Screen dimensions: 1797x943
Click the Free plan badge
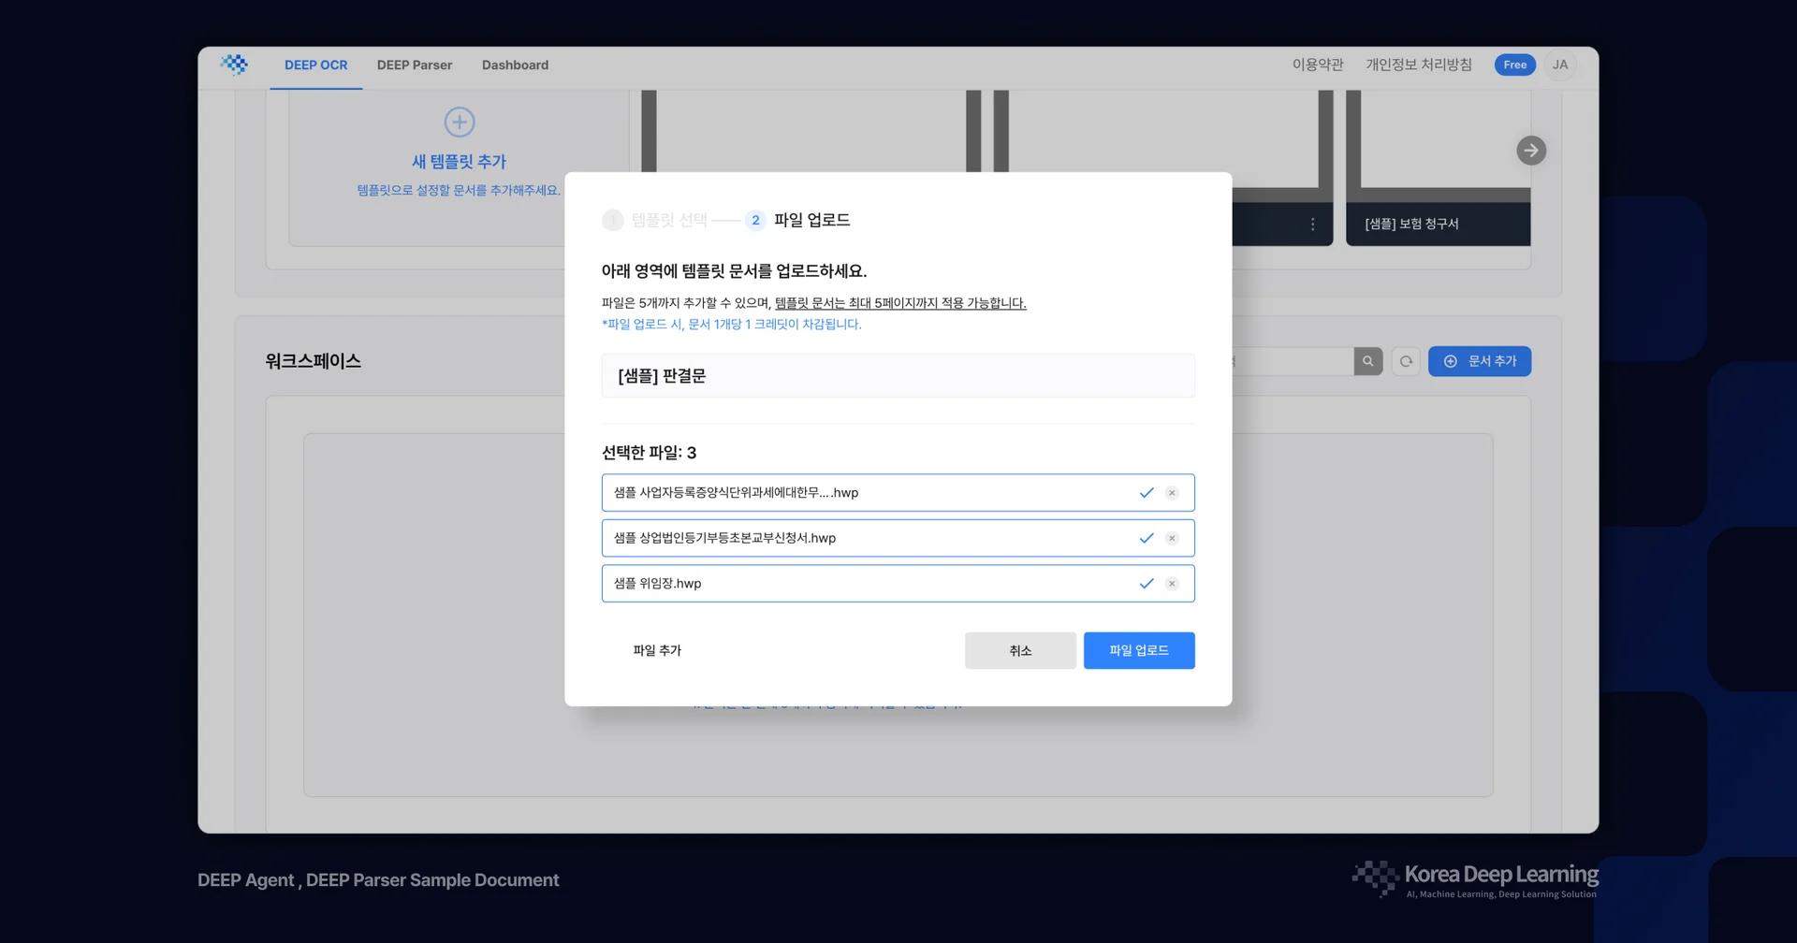click(1514, 65)
